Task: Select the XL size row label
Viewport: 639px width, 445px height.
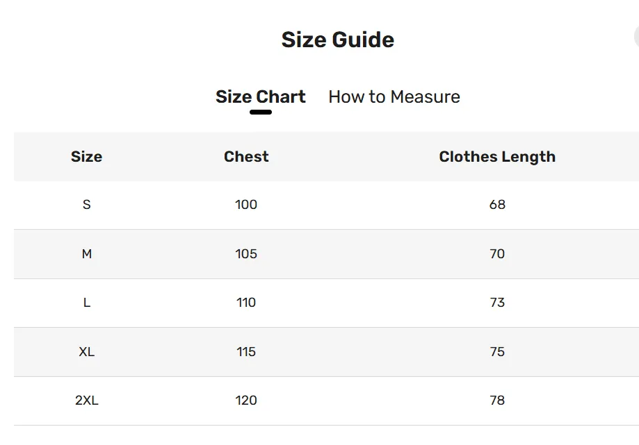Action: click(x=86, y=352)
